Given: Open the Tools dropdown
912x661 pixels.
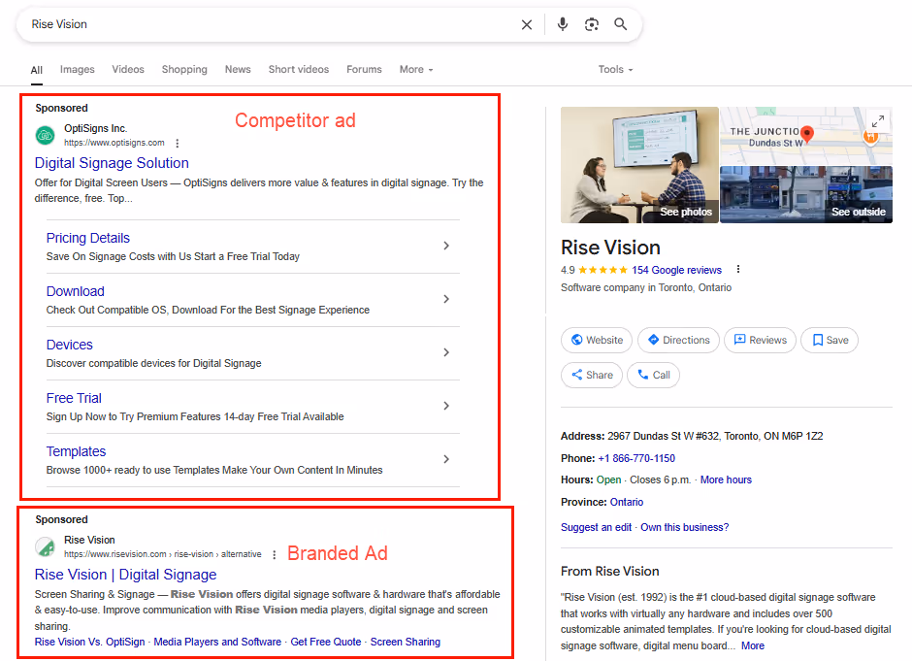Looking at the screenshot, I should [x=615, y=69].
